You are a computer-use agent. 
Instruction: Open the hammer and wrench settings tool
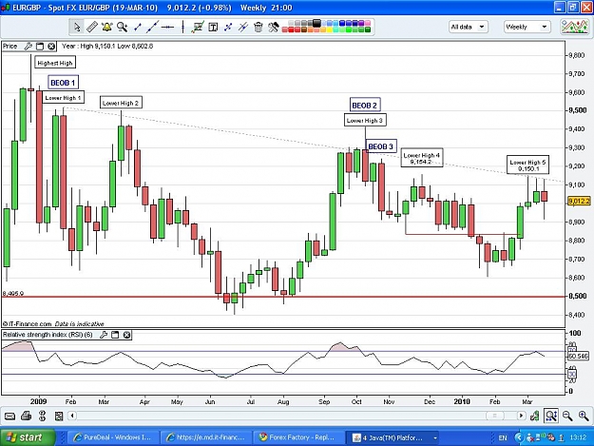pos(274,27)
